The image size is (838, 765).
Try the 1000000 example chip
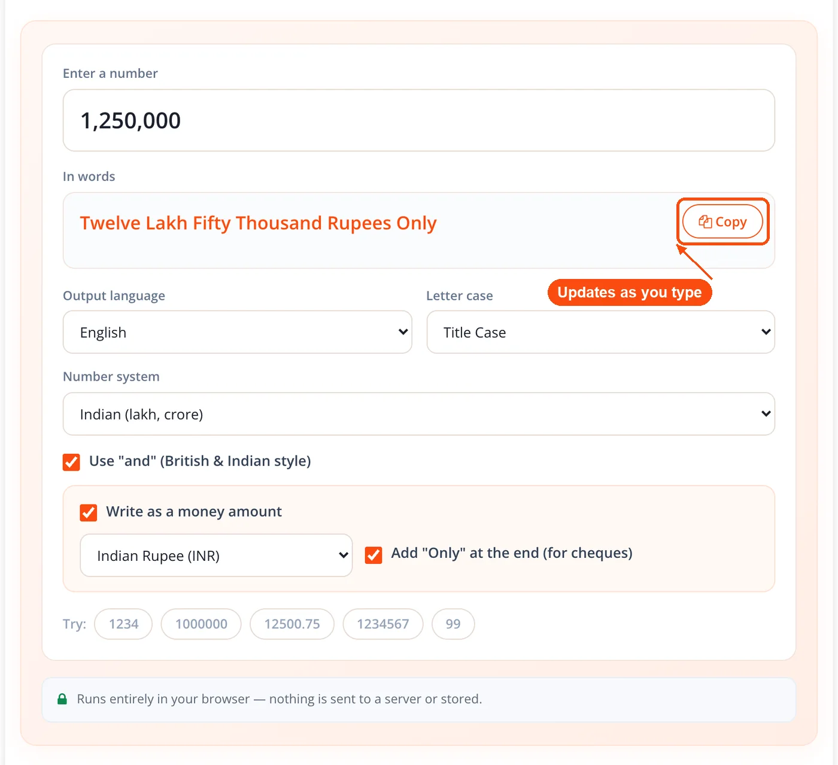point(201,624)
